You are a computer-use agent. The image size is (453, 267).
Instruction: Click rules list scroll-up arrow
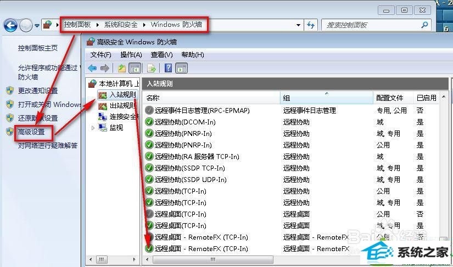(x=444, y=97)
